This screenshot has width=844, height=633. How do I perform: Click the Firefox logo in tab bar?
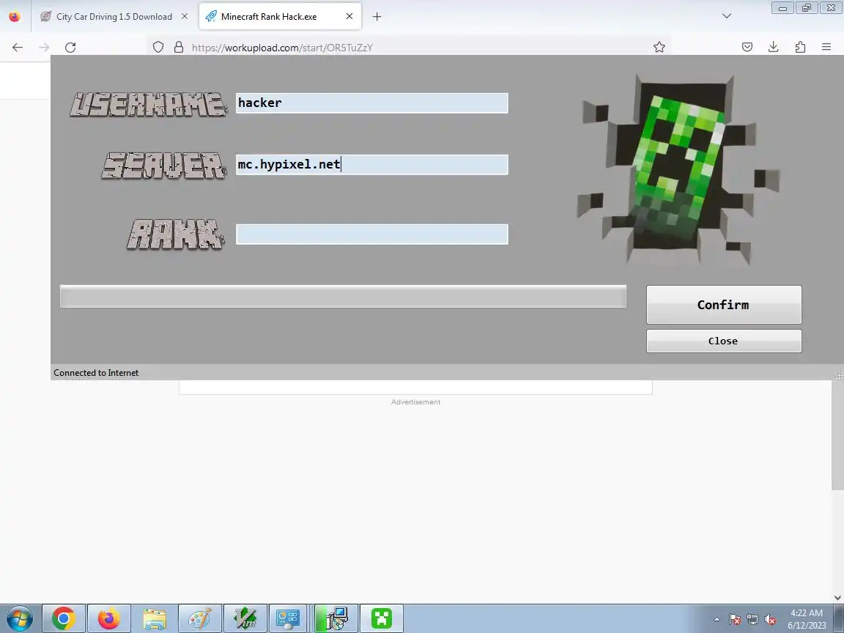click(15, 17)
